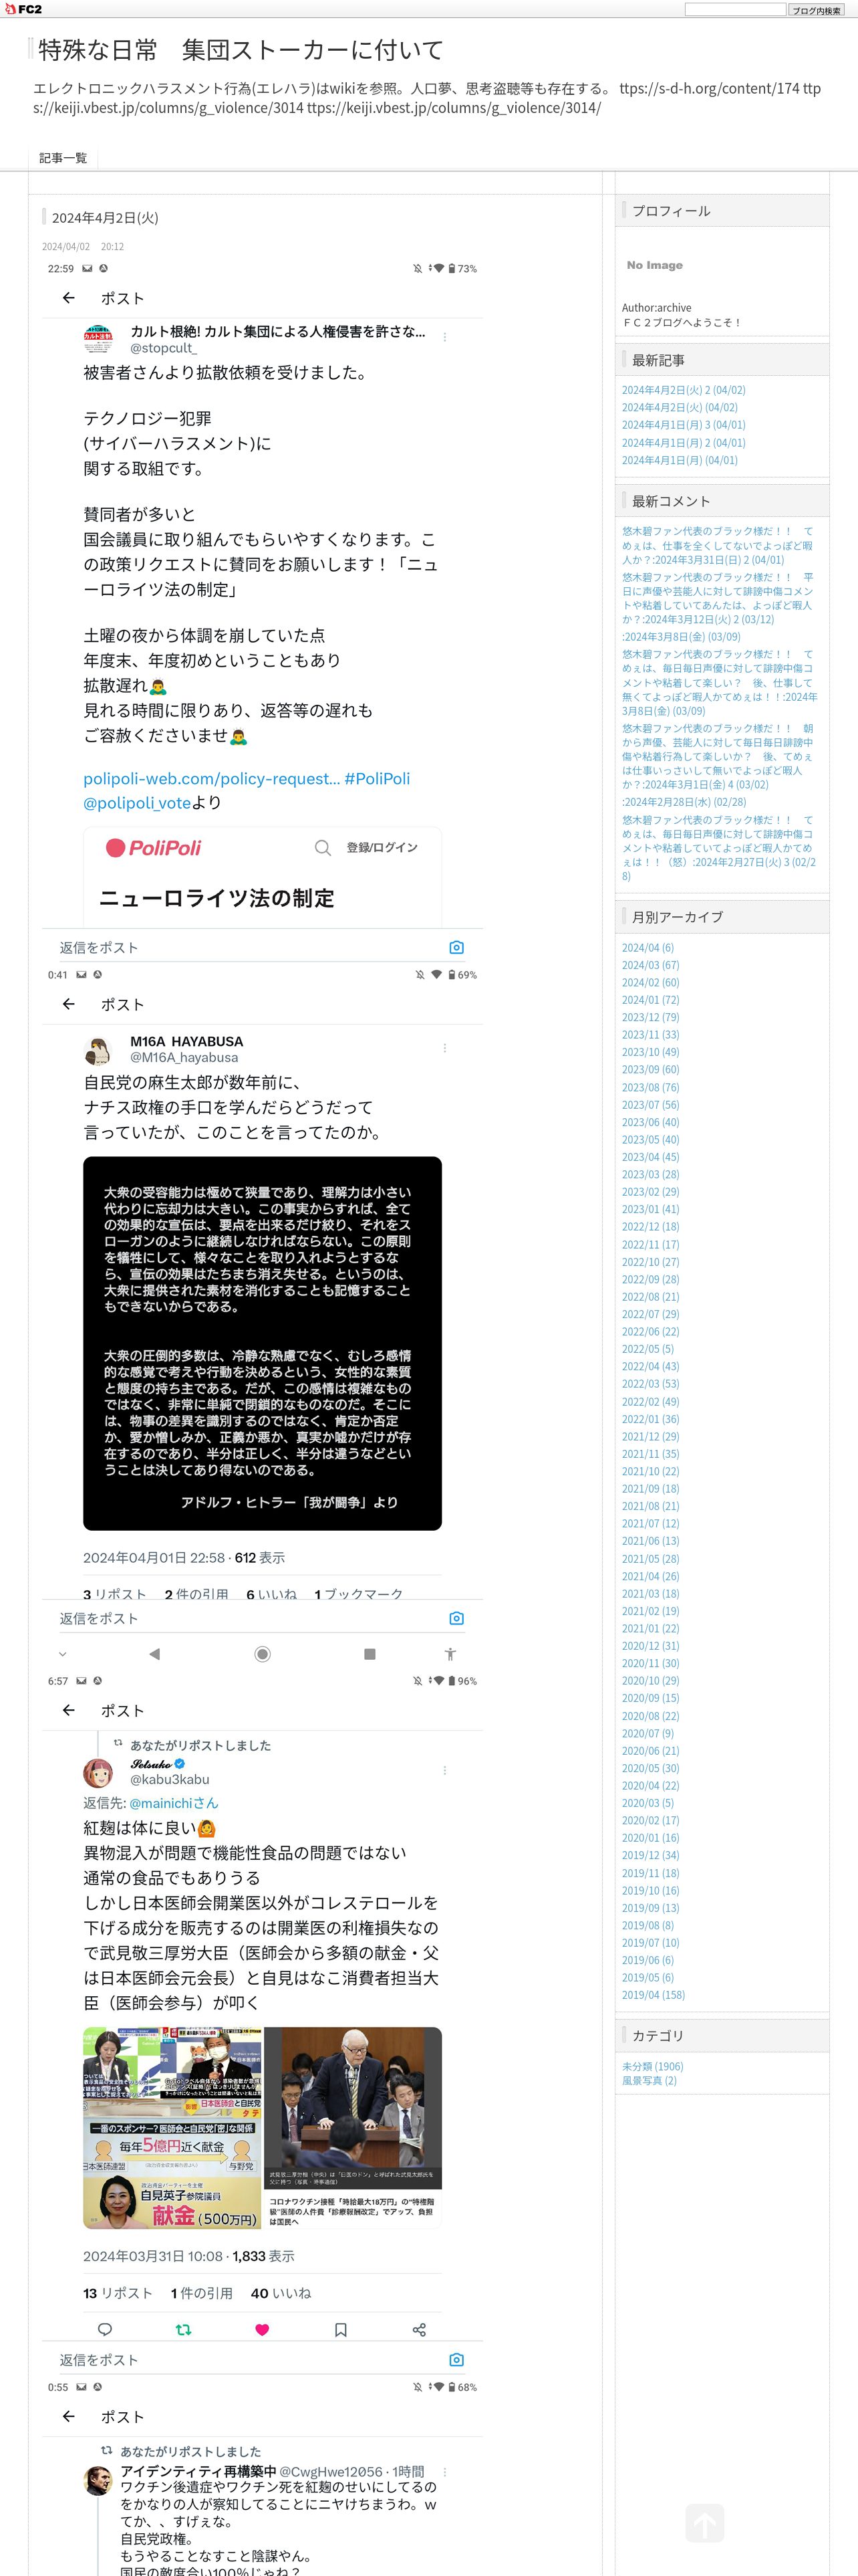Click the share icon under kabu3kabu post

tap(418, 2329)
